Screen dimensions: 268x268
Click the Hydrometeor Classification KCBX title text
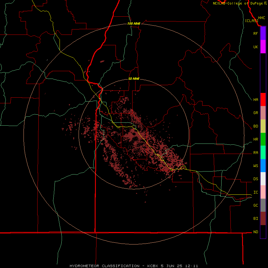[134, 266]
